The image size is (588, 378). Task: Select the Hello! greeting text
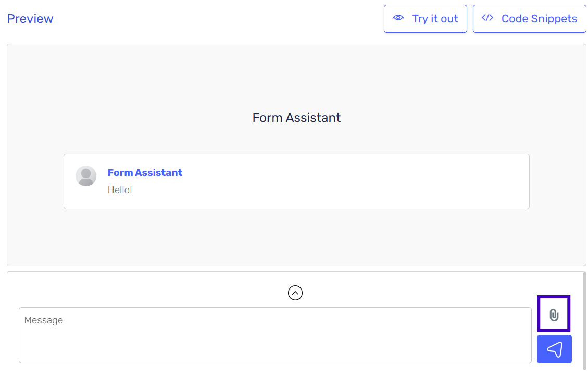tap(120, 190)
